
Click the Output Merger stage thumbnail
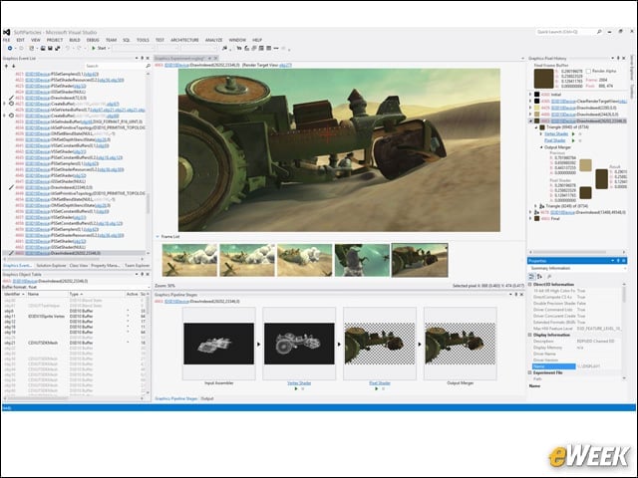(x=461, y=344)
